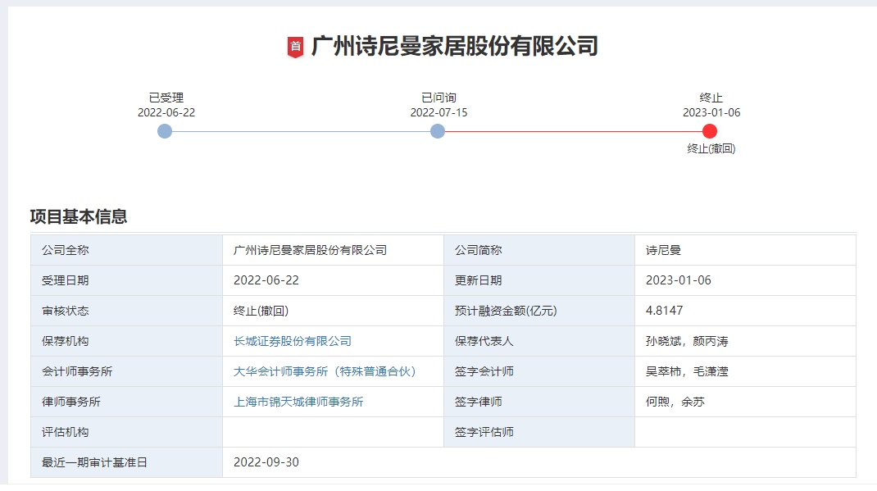Screen dimensions: 877x491
Task: Click the 签字律师 names 何煦，余苏
Action: 675,402
